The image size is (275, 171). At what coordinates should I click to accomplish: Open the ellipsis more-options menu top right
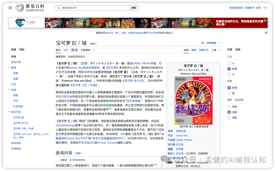tap(266, 8)
